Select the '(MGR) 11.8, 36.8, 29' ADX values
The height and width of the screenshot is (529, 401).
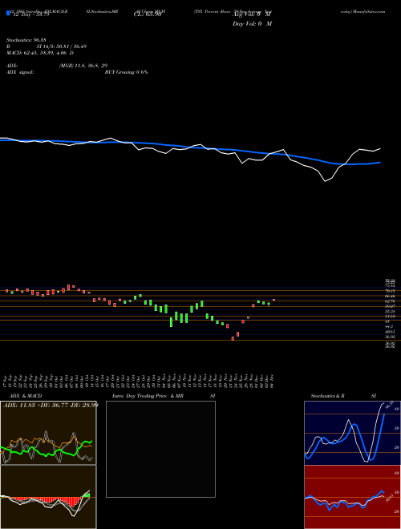pos(83,66)
